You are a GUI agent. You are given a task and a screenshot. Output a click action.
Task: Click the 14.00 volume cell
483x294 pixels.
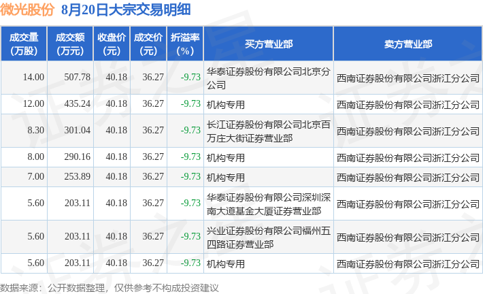point(33,77)
